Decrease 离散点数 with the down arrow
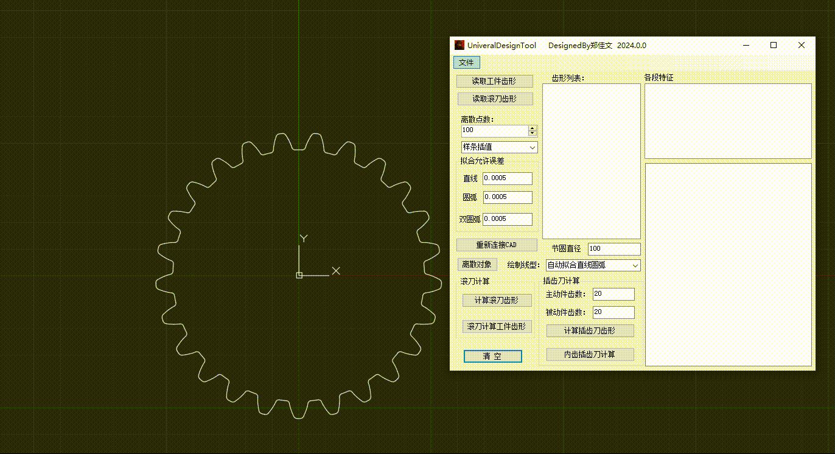835x454 pixels. point(533,133)
